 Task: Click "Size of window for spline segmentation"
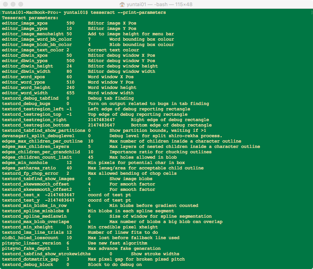[161, 217]
